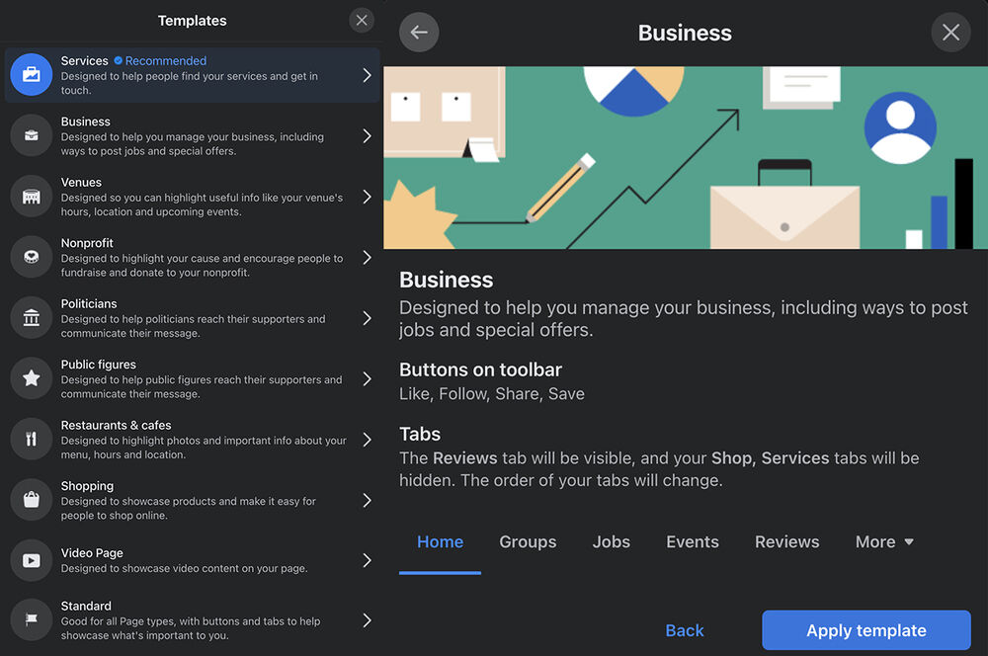This screenshot has width=988, height=656.
Task: Switch to the Events tab
Action: tap(692, 542)
